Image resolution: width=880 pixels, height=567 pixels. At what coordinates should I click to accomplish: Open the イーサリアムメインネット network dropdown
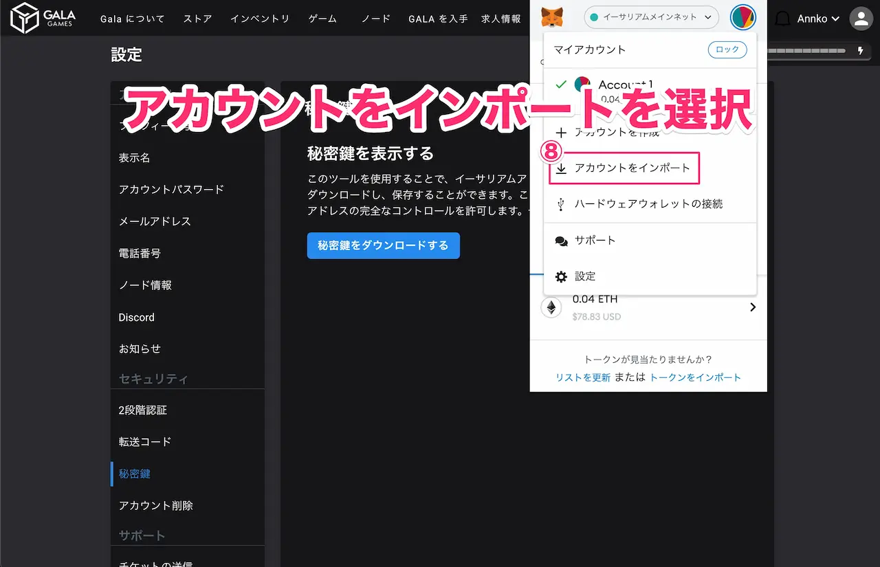pos(650,17)
